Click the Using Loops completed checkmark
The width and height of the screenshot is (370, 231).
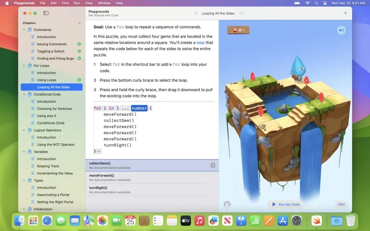tap(79, 80)
